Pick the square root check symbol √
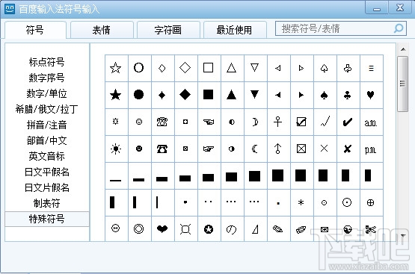The image size is (415, 274). 325,122
